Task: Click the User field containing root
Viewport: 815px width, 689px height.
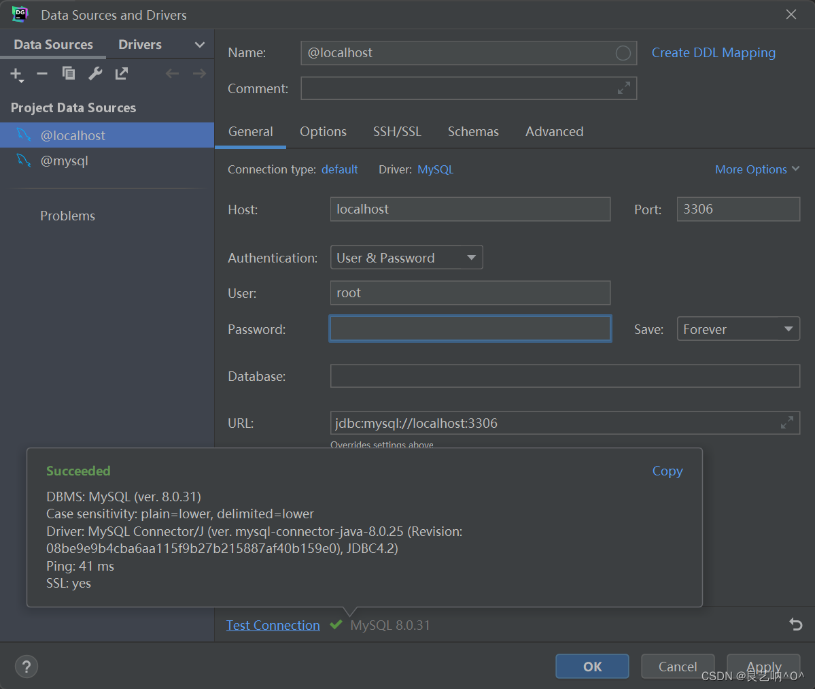Action: tap(470, 292)
